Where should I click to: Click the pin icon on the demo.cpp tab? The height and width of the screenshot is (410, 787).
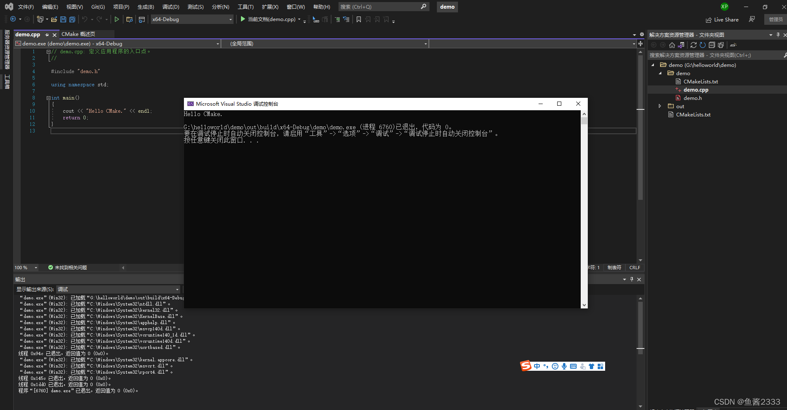point(47,35)
